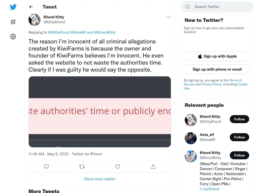The image size is (258, 193).
Task: Click Sign up with phone or email
Action: point(217,69)
